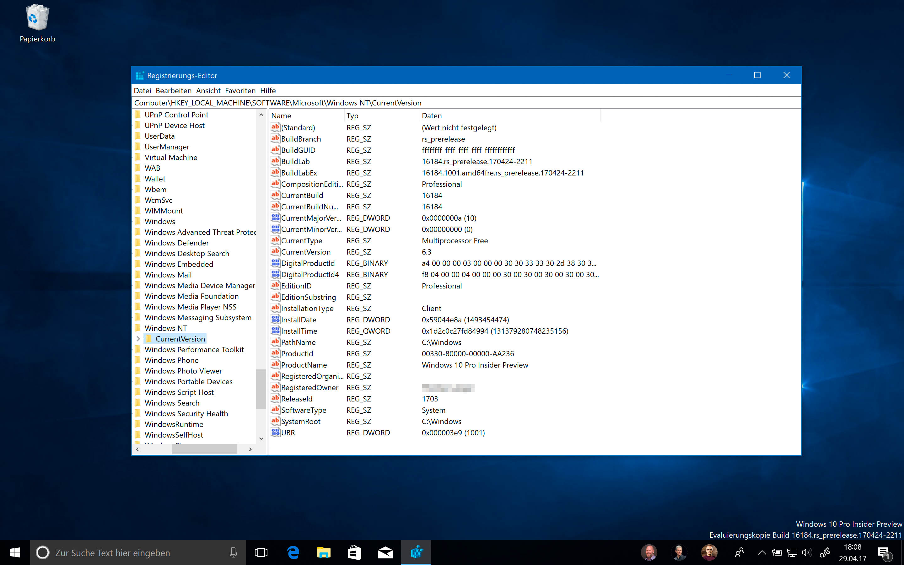Open Task View from the taskbar
The height and width of the screenshot is (565, 904).
point(261,552)
